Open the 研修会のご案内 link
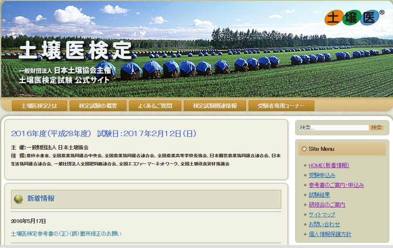 pos(327,205)
